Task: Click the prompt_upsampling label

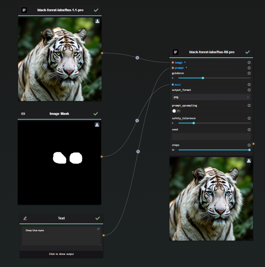Action: click(x=184, y=105)
